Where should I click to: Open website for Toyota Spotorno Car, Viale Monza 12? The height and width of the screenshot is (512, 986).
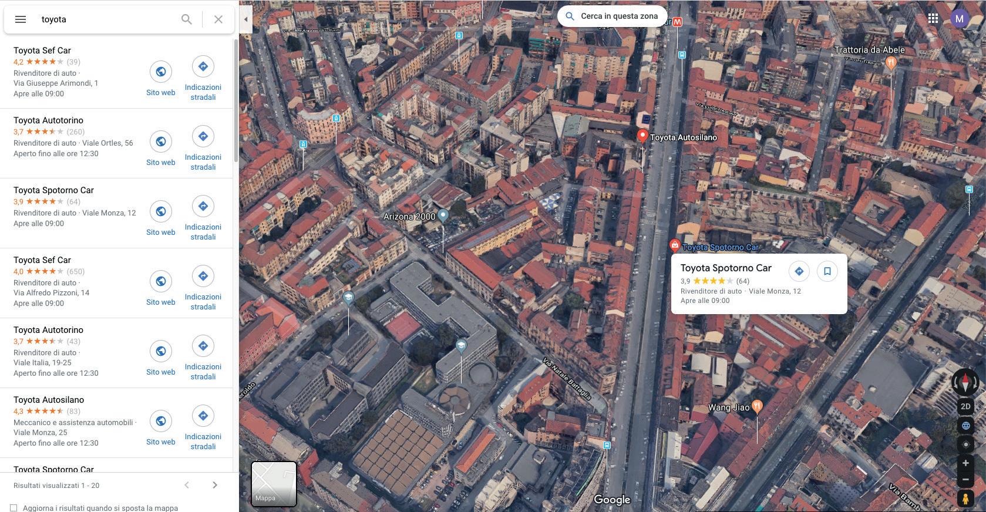[x=160, y=218]
